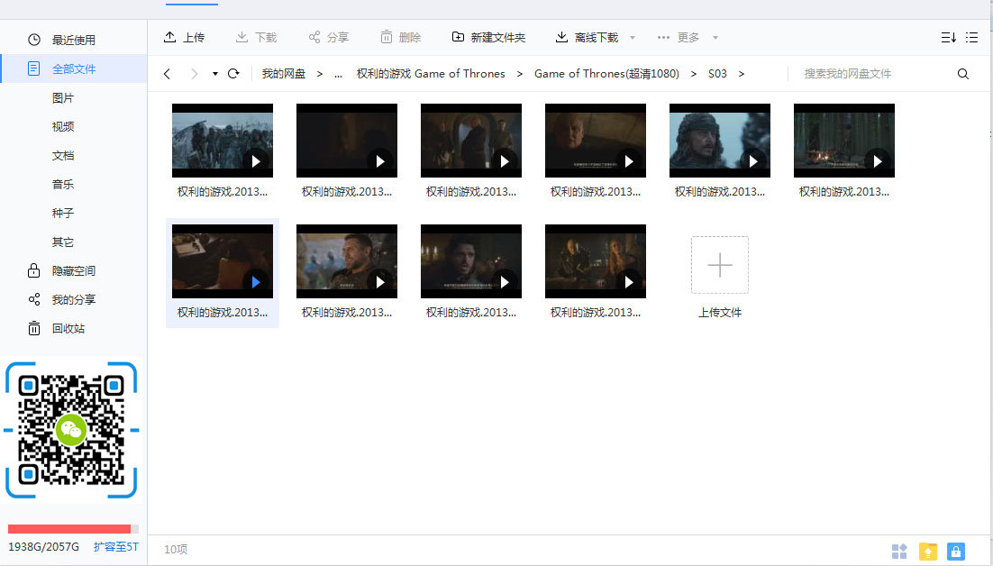Screen dimensions: 993x566
Task: Open sixth video thumbnail in top row
Action: click(x=844, y=141)
